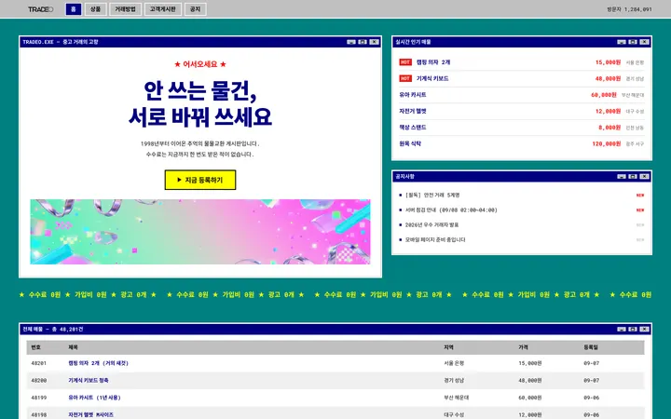
Task: Open notice [필독] 안전 거래 5계명
Action: [432, 195]
